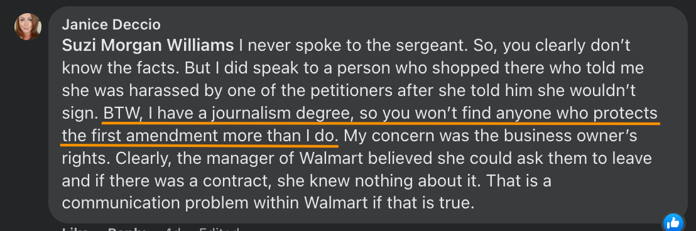Like Janice Deccio's comment
This screenshot has width=696, height=231.
click(x=75, y=228)
